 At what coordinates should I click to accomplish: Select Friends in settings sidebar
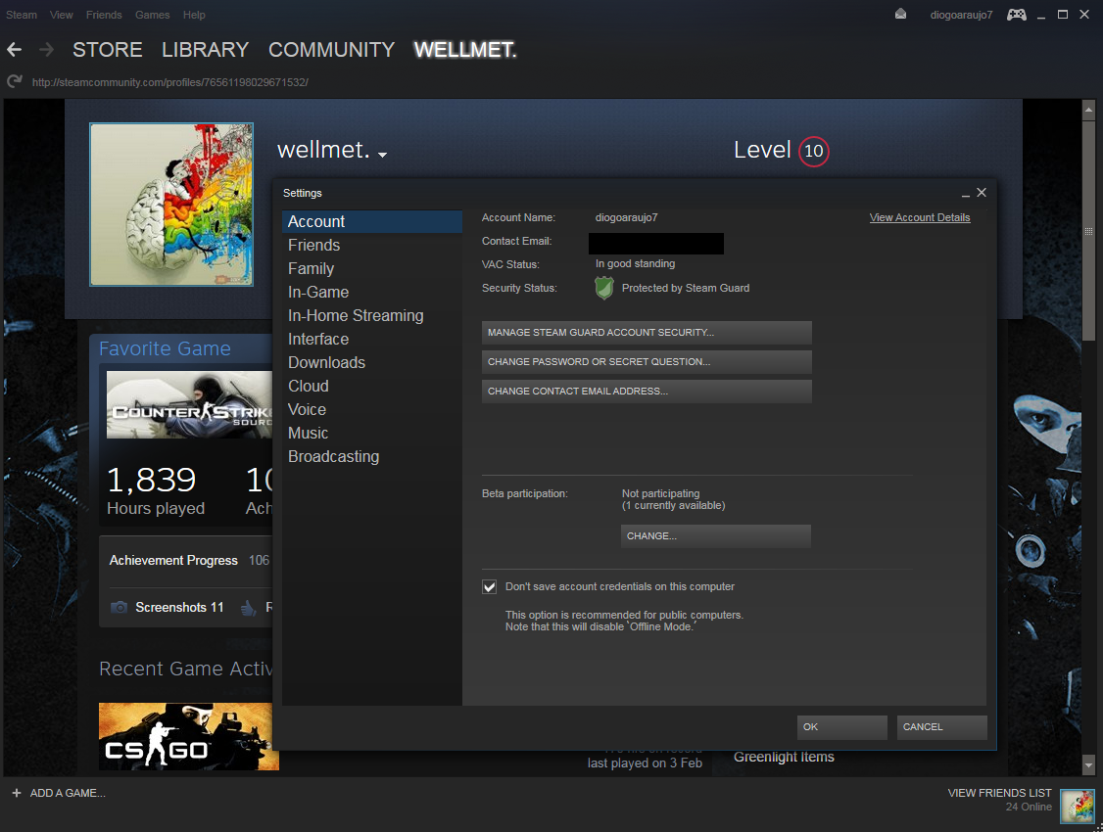click(372, 246)
